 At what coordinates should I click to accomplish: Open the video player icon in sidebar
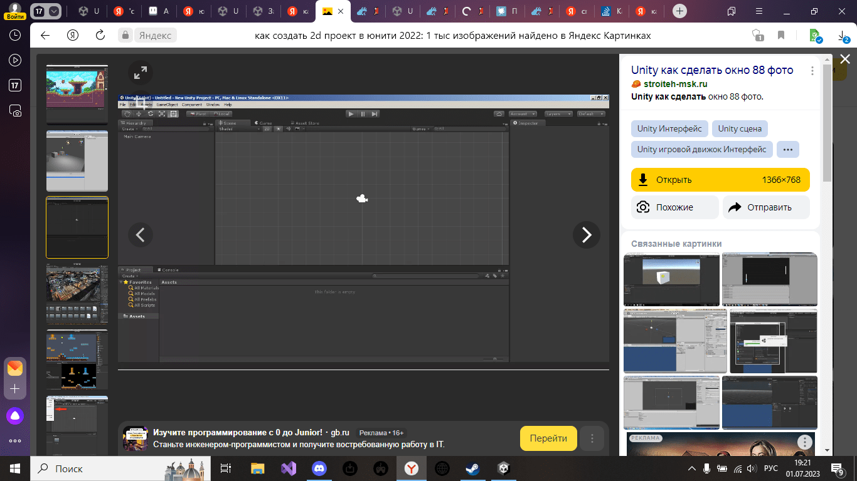pos(15,60)
